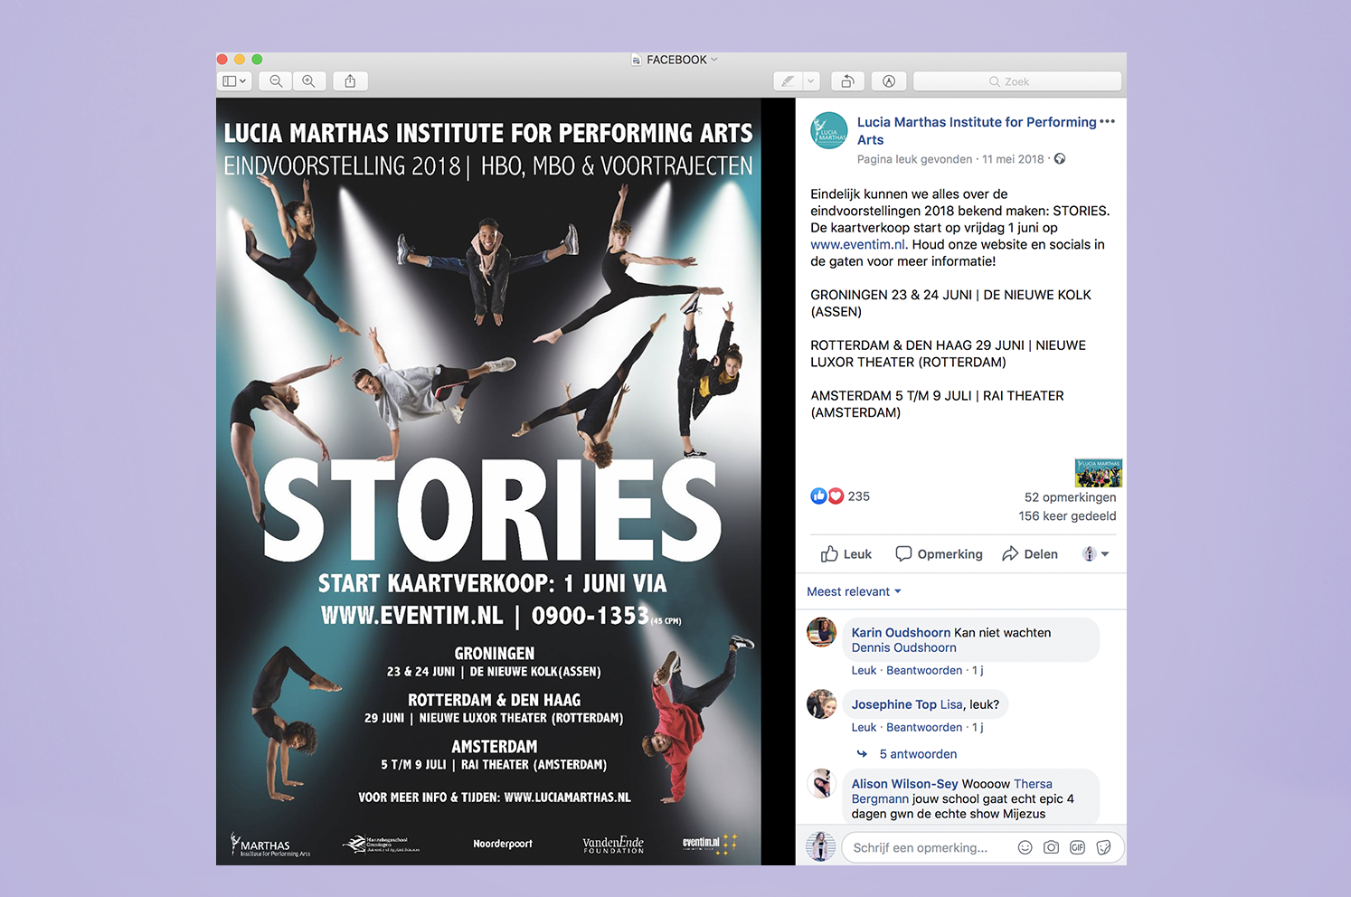Click own avatar beside comment box
The image size is (1351, 897).
click(x=820, y=846)
